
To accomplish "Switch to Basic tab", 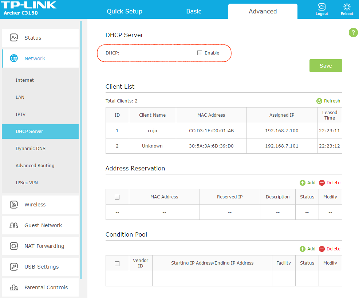I will [194, 11].
